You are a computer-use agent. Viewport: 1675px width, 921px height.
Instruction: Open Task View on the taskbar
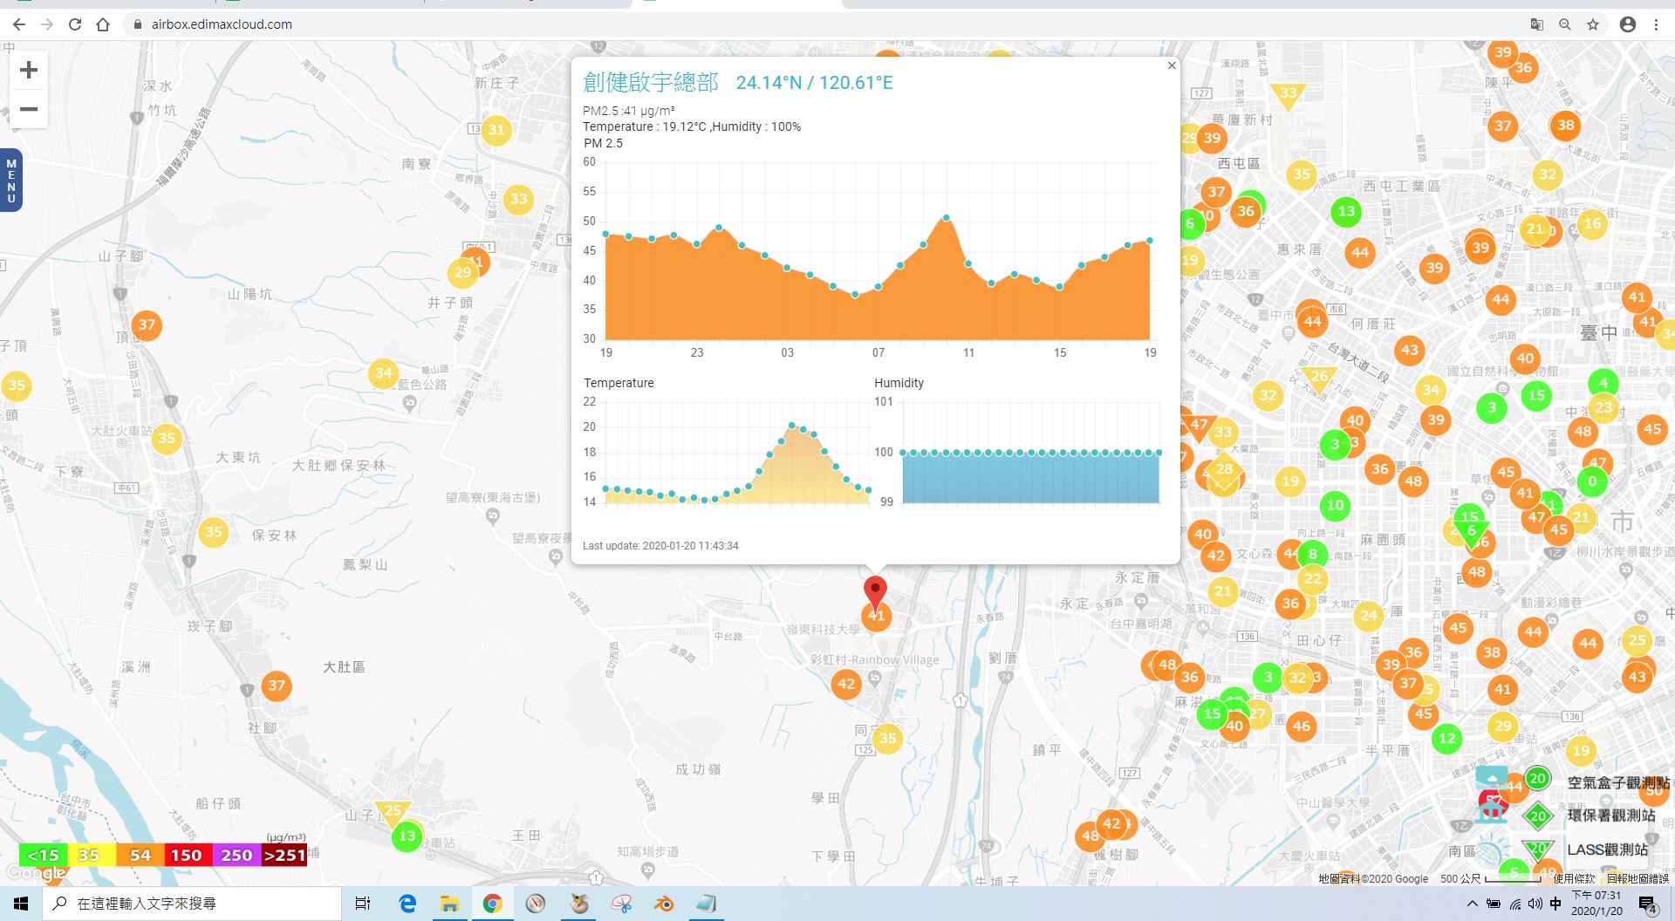[x=363, y=904]
